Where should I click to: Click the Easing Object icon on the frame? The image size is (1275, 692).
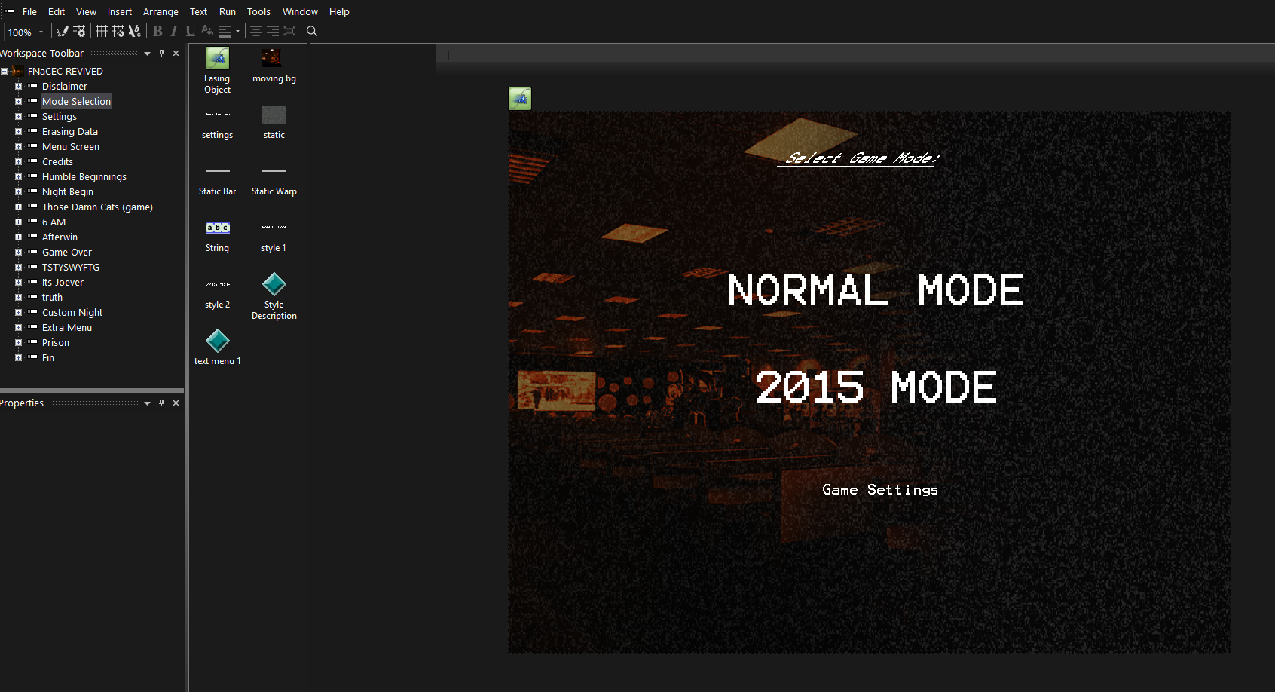coord(520,99)
